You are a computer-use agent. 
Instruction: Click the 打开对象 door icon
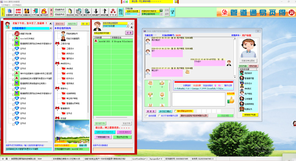pos(36,12)
